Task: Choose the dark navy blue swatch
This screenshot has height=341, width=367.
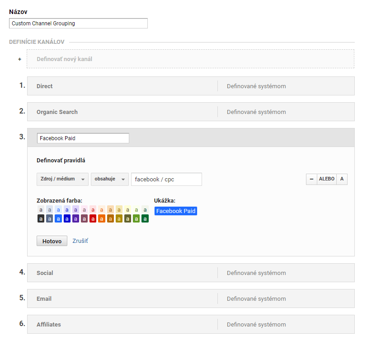Action: coord(67,219)
